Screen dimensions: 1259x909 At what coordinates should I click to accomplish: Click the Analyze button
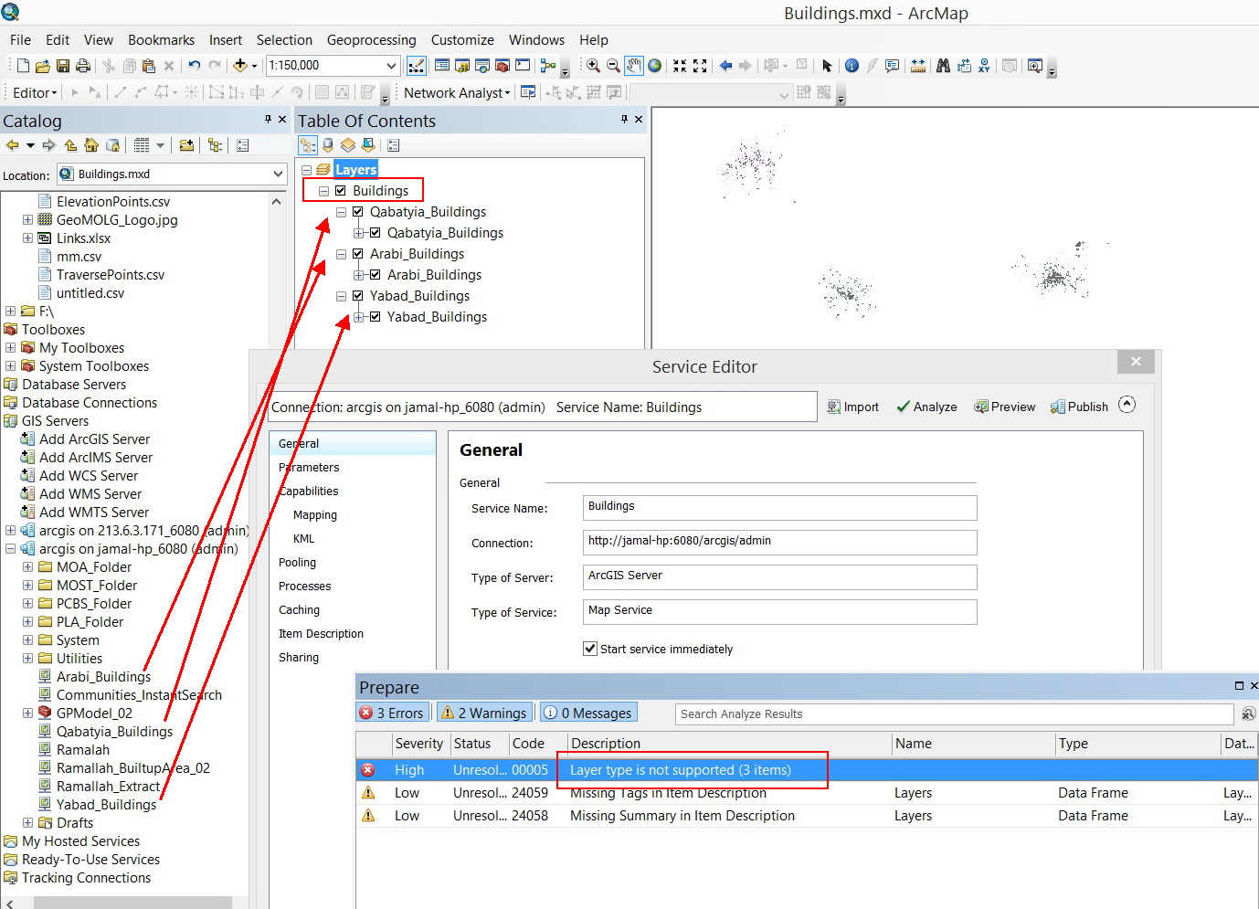click(x=926, y=407)
